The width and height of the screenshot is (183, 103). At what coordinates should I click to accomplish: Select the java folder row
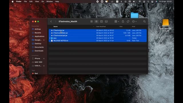click(98, 38)
